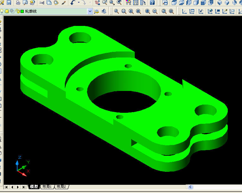Toggle layer on/off lightbulb icon
Viewport: 242px width, 193px height.
pyautogui.click(x=2, y=11)
